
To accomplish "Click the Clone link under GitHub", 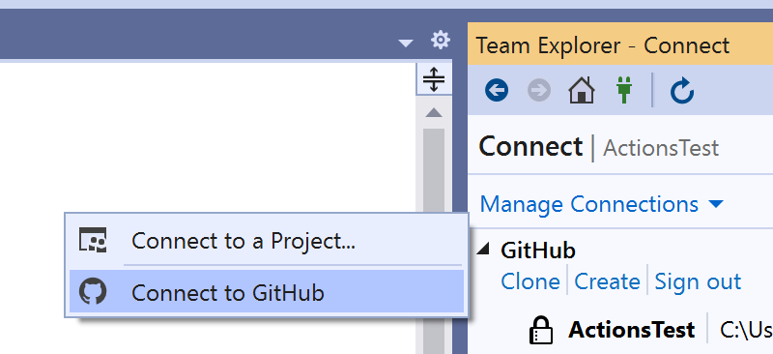I will [530, 281].
